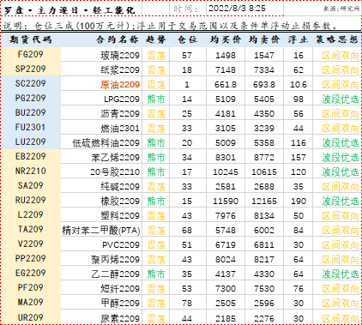Screen dimensions: 362x325
Task: Select the average sell price 7334
Action: click(264, 69)
